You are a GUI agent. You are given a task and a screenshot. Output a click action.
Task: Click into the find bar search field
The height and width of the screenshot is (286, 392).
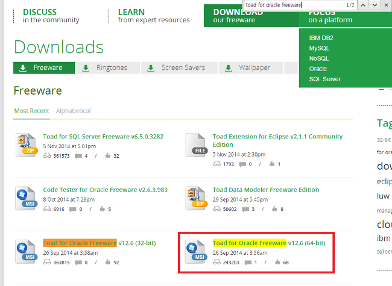pyautogui.click(x=294, y=5)
